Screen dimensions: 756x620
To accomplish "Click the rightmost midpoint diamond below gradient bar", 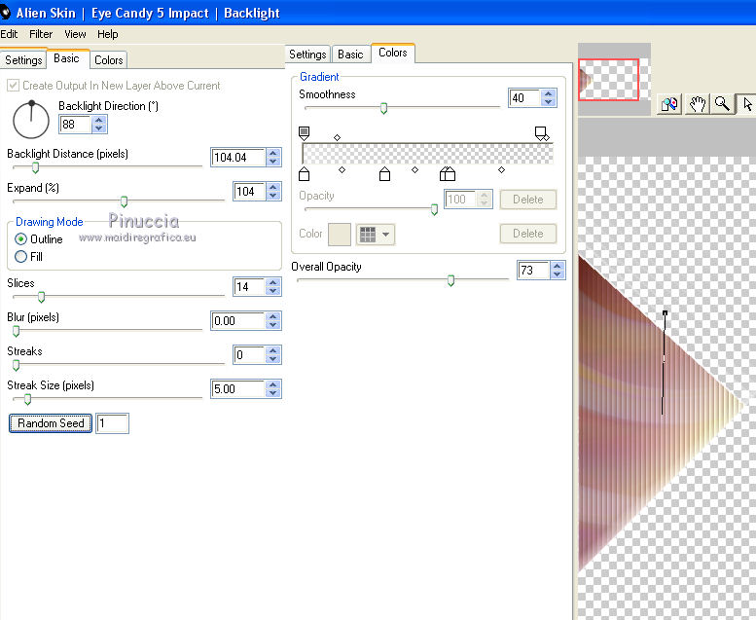I will pyautogui.click(x=501, y=169).
